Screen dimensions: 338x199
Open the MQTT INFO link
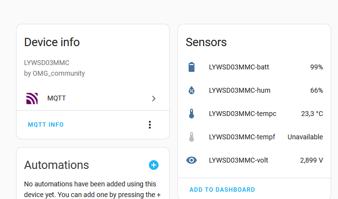click(x=46, y=125)
